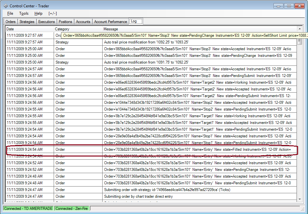This screenshot has width=308, height=214.
Task: Minimize the Control Center window
Action: click(278, 6)
